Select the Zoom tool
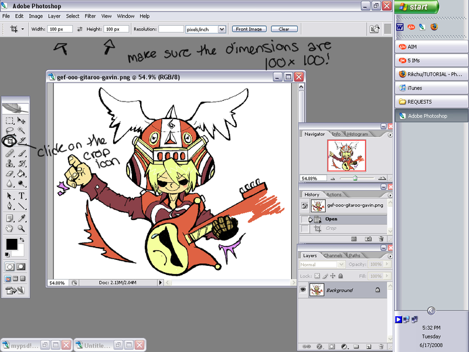 (21, 228)
